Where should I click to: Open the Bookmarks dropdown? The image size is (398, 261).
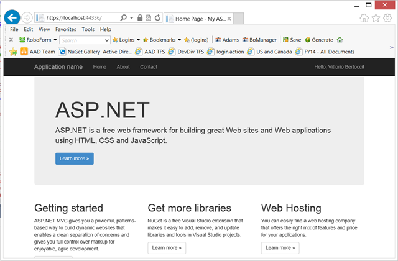click(162, 40)
